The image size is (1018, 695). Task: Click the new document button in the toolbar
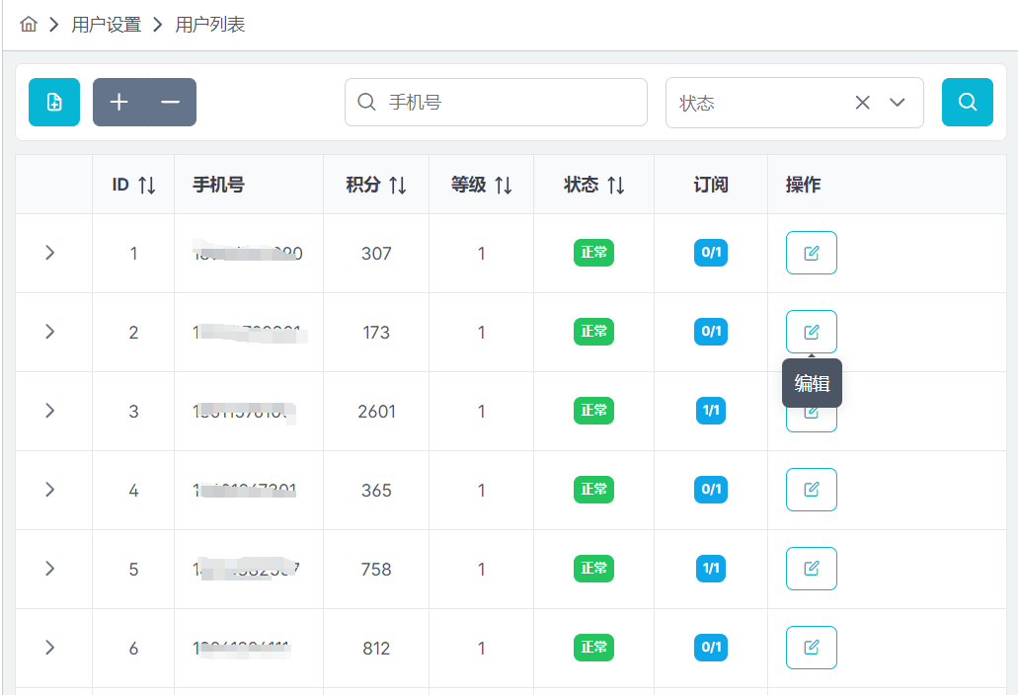(x=54, y=102)
